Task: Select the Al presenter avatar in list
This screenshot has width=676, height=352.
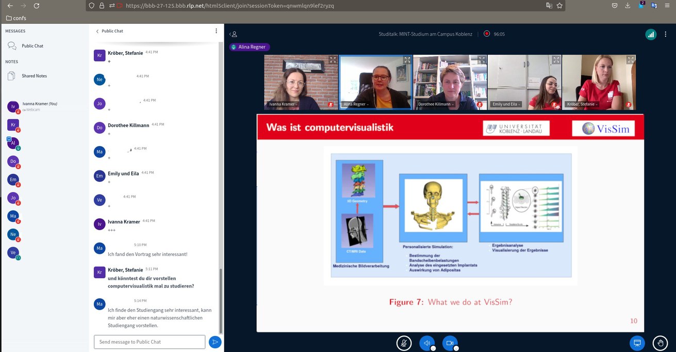Action: coord(13,143)
